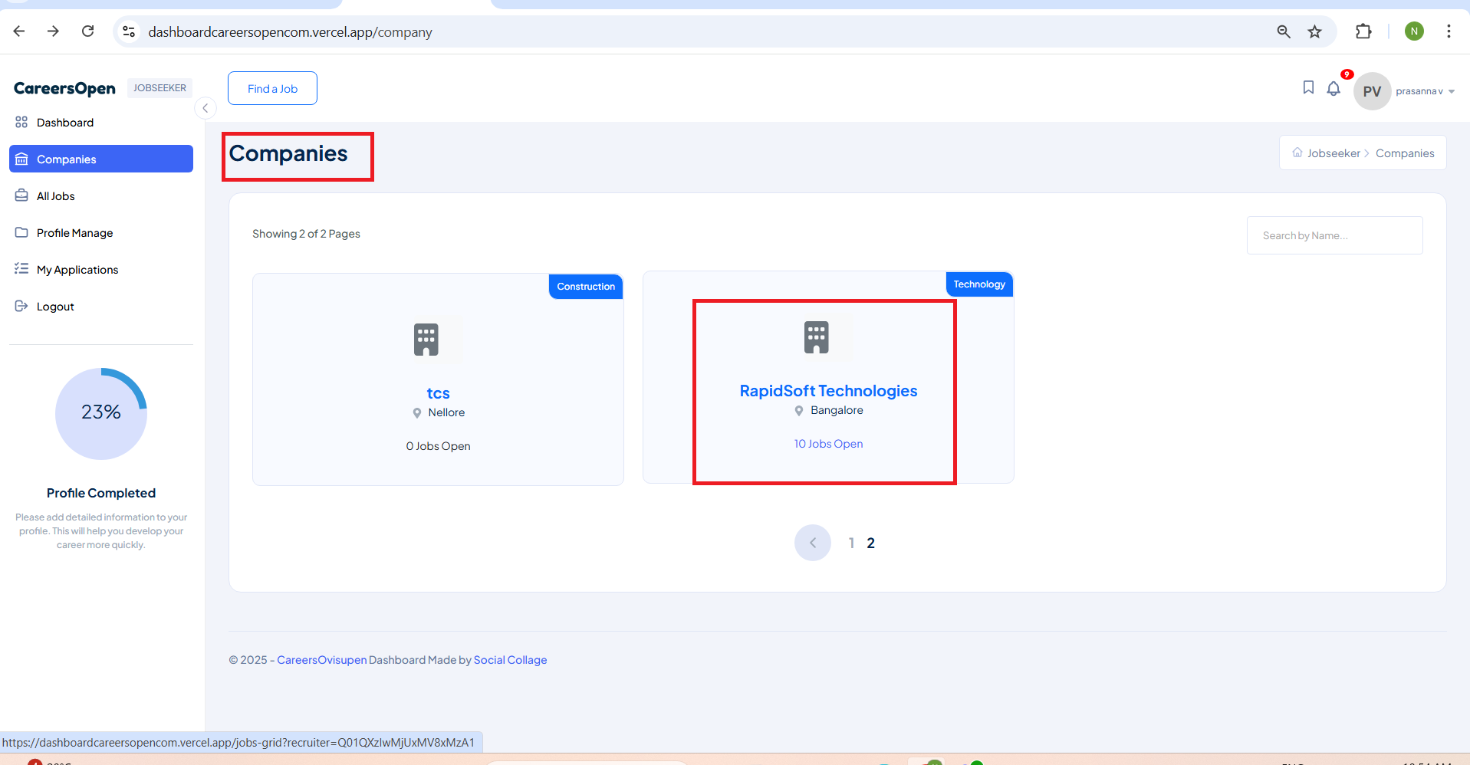1470x765 pixels.
Task: Click the notification bell icon
Action: click(x=1334, y=89)
